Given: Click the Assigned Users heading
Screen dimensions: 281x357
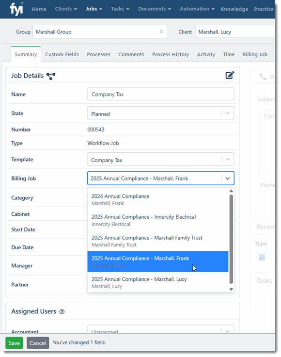Looking at the screenshot, I should click(33, 311).
